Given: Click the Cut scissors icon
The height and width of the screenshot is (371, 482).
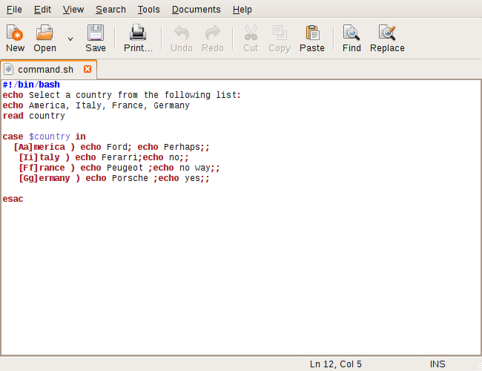Looking at the screenshot, I should [251, 33].
